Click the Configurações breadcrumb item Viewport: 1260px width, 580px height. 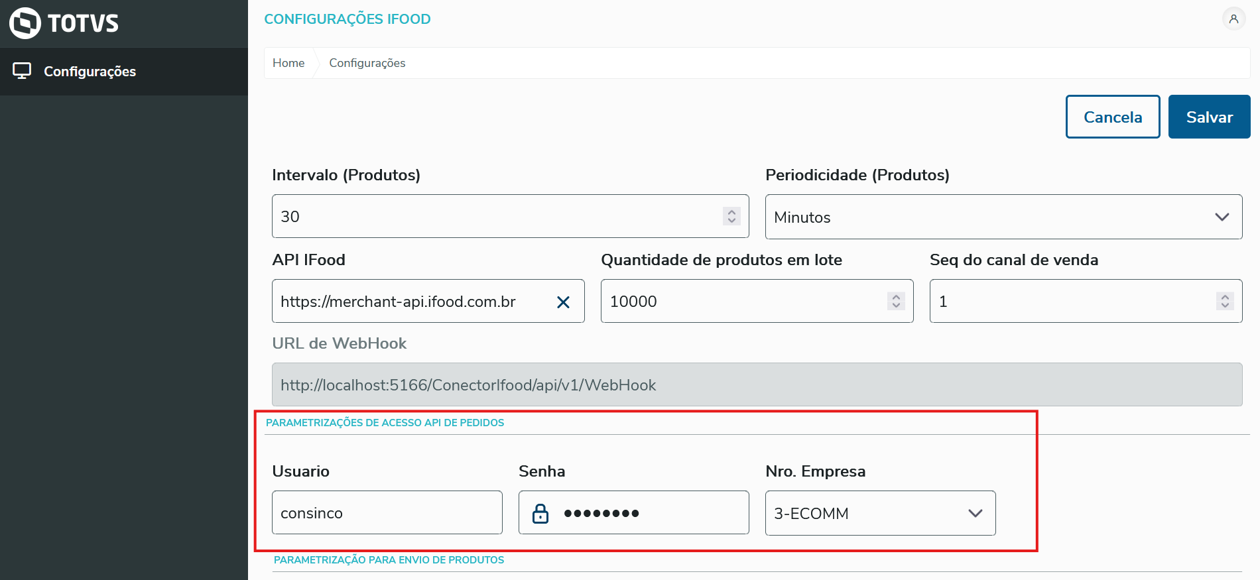367,63
